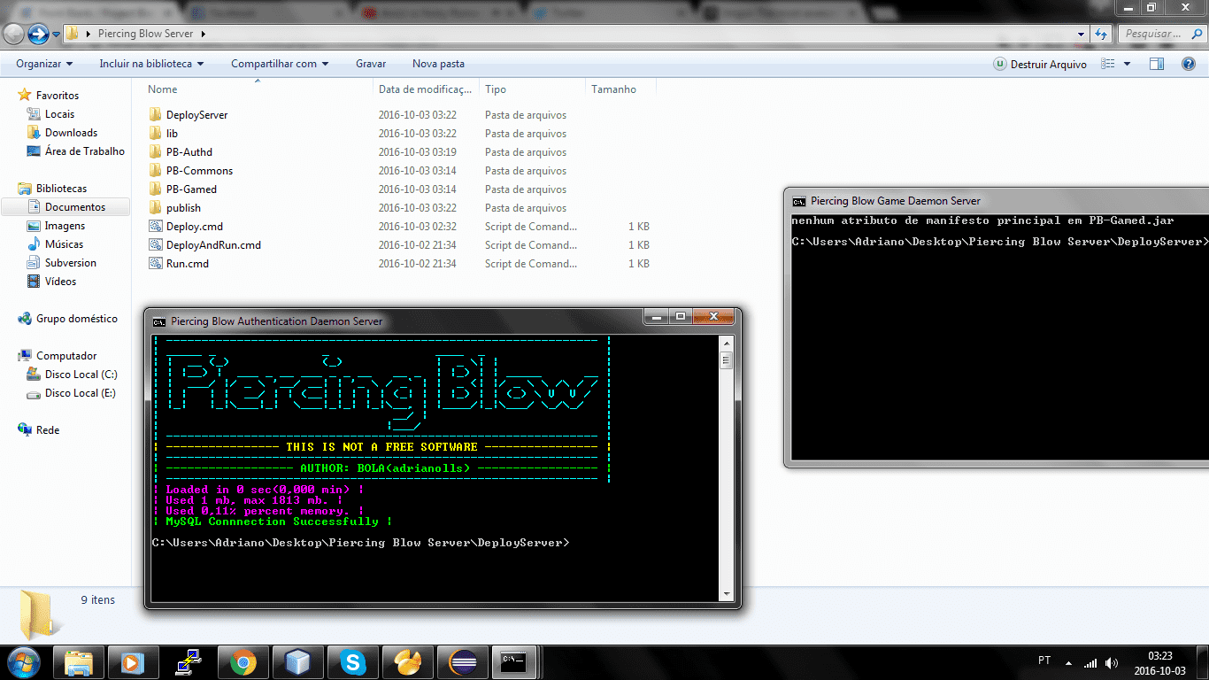1209x680 pixels.
Task: Click the DeployAndRun.cmd script file icon
Action: pos(156,245)
